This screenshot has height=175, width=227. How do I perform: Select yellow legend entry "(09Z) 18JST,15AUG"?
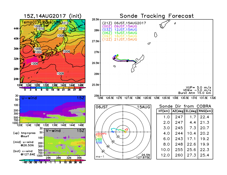[120, 36]
